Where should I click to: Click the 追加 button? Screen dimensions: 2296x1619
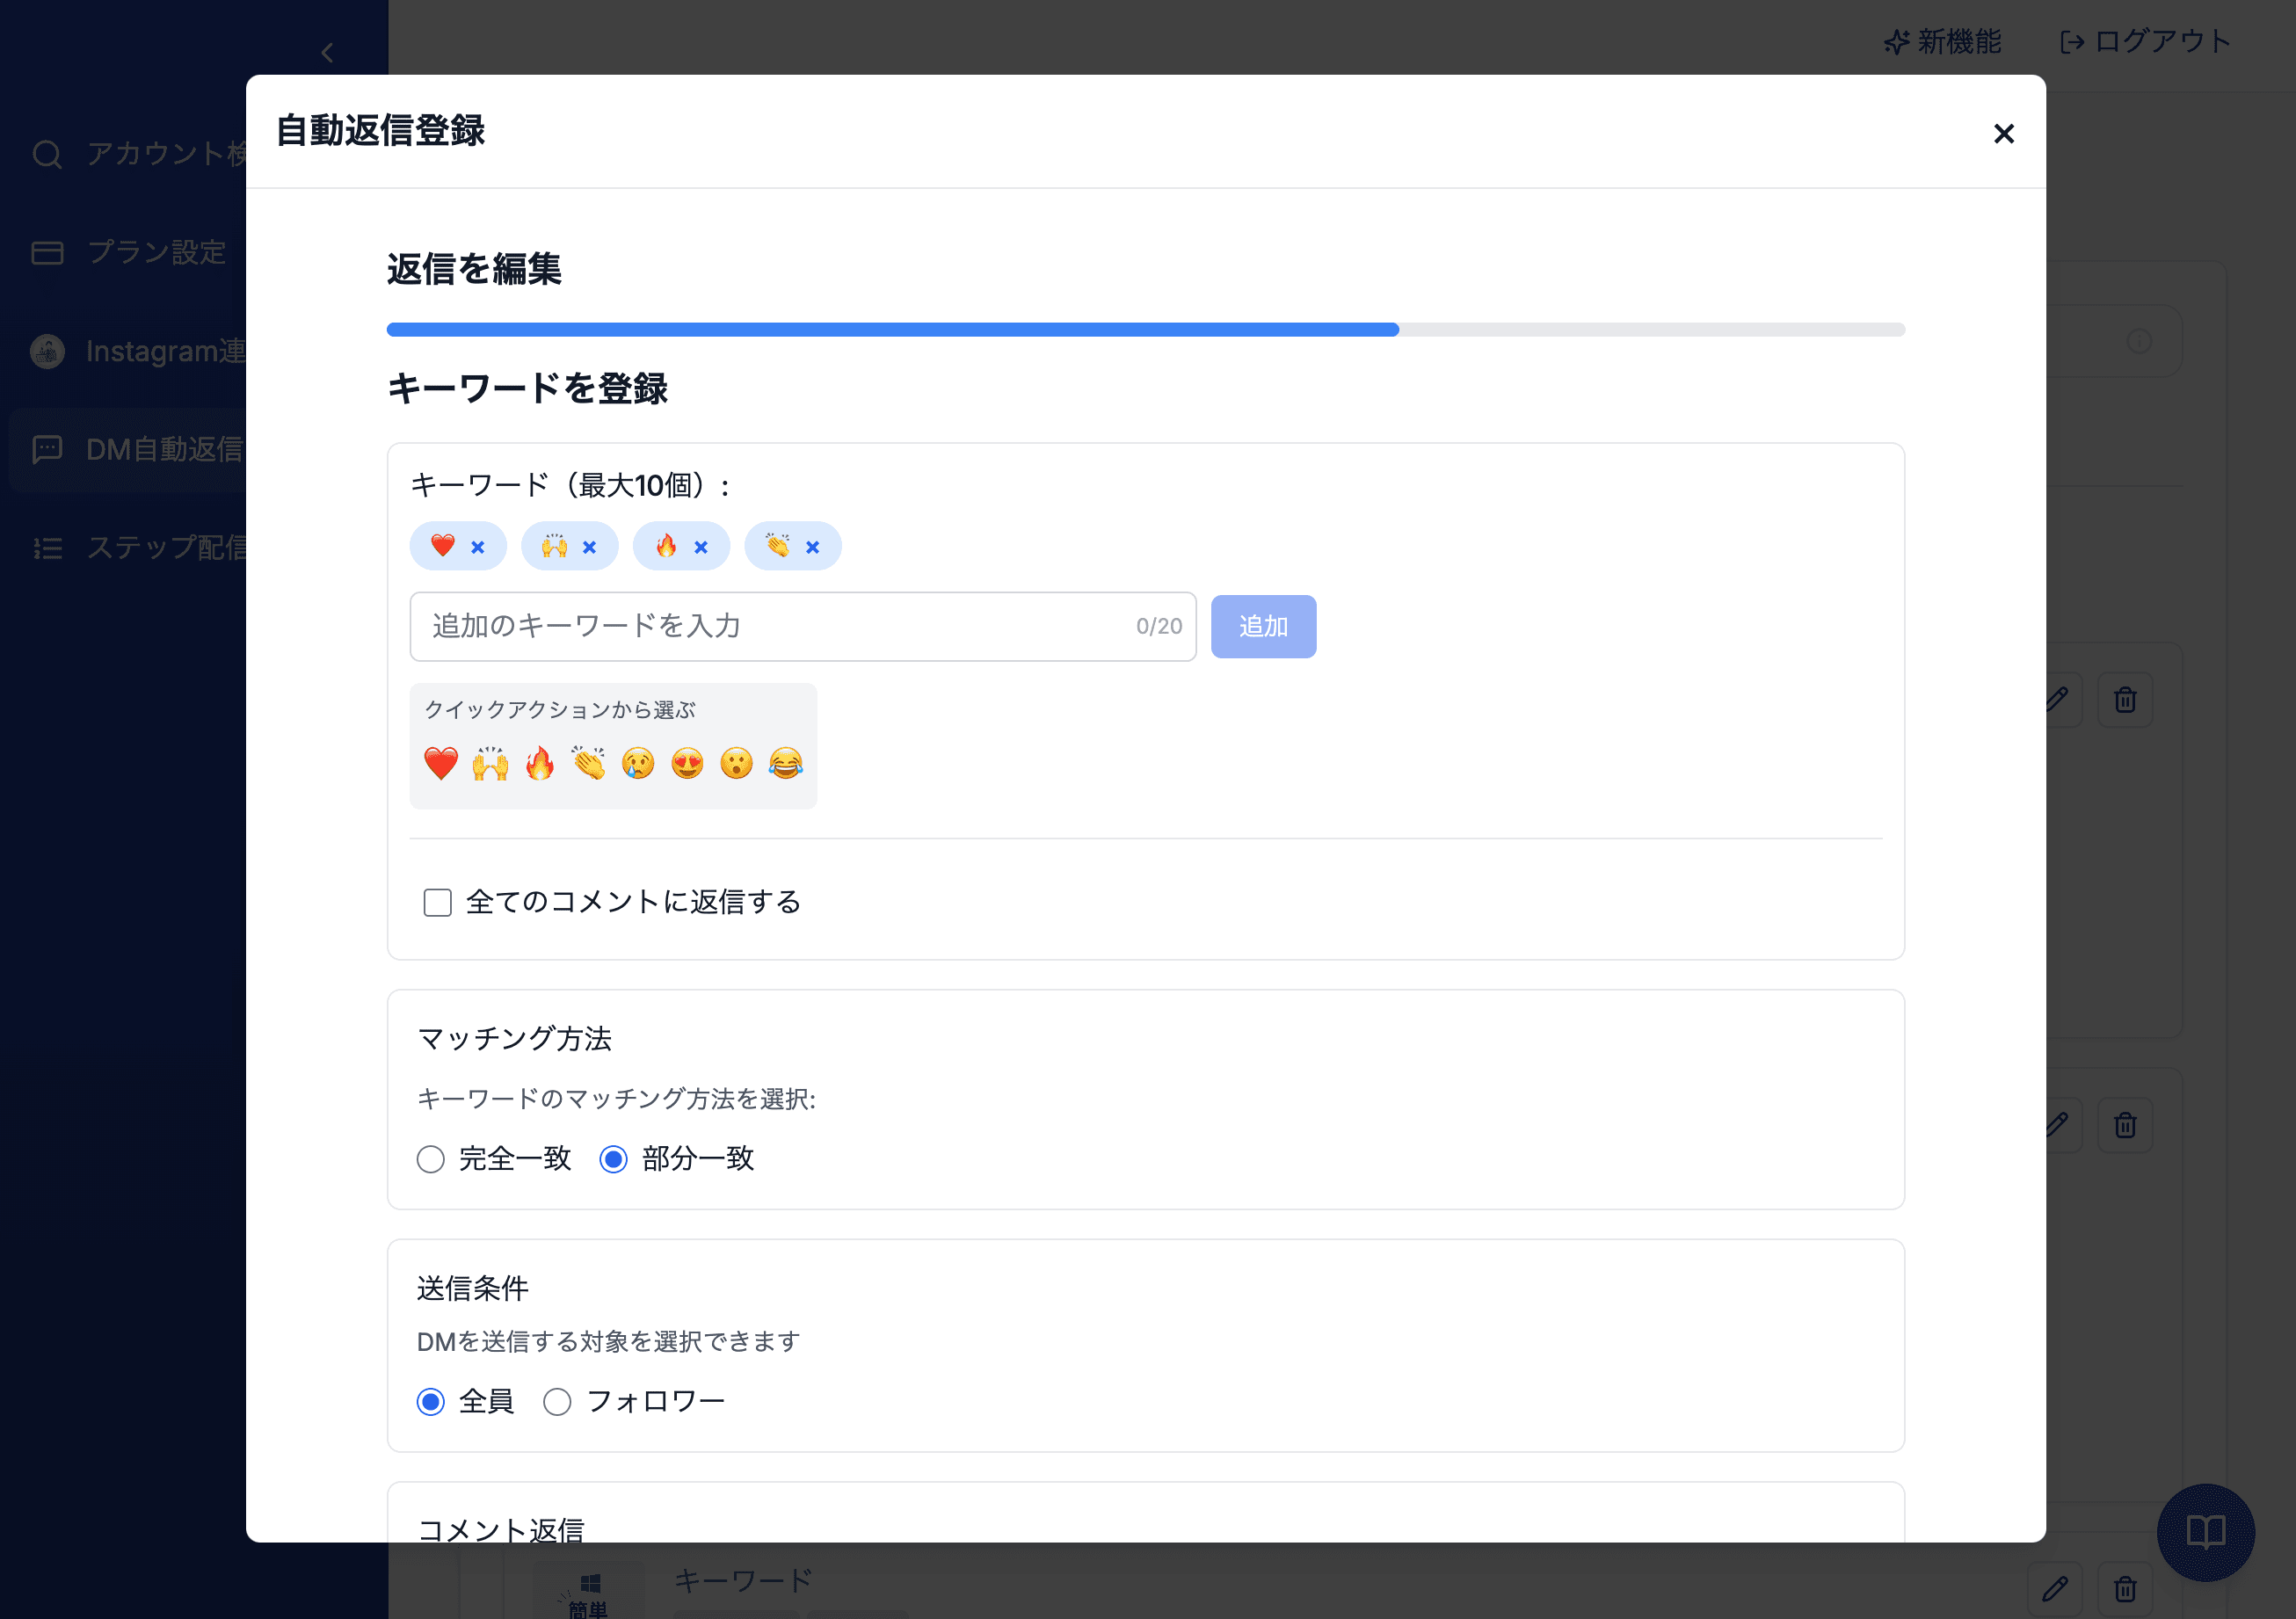(x=1263, y=626)
